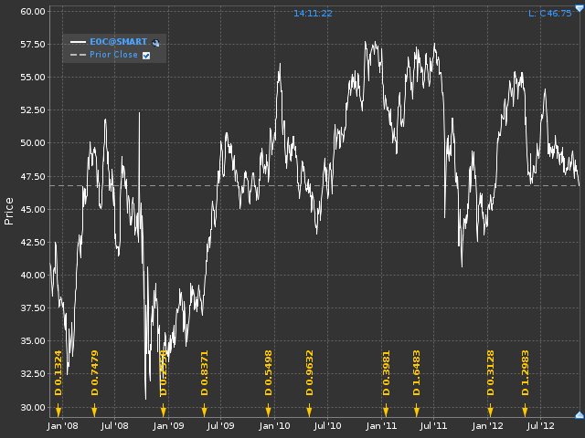This screenshot has width=585, height=438.
Task: Open the EOC@SMART series settings wrench icon
Action: coord(155,43)
